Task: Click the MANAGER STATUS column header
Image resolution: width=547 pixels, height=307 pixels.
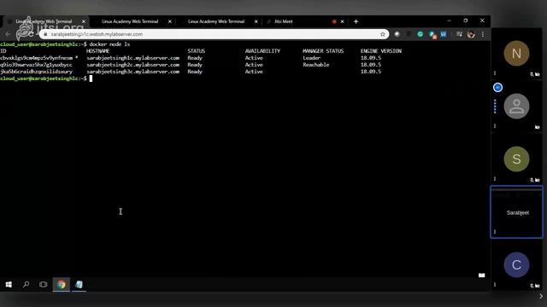Action: [323, 51]
